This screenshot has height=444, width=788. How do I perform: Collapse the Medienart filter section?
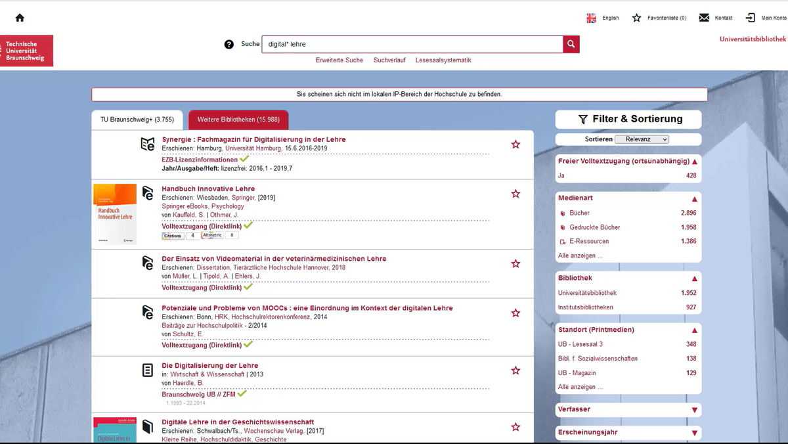[x=694, y=198]
